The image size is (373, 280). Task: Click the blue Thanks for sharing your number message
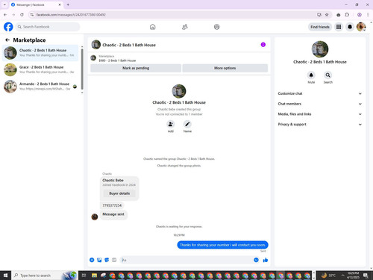222,245
